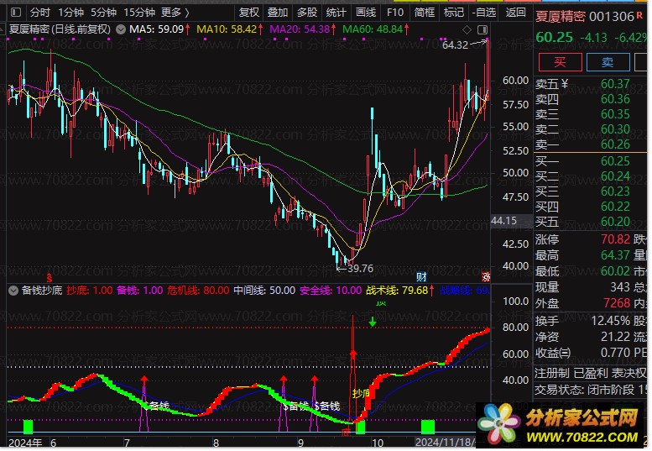
Task: Open the F10 company info
Action: (x=395, y=13)
